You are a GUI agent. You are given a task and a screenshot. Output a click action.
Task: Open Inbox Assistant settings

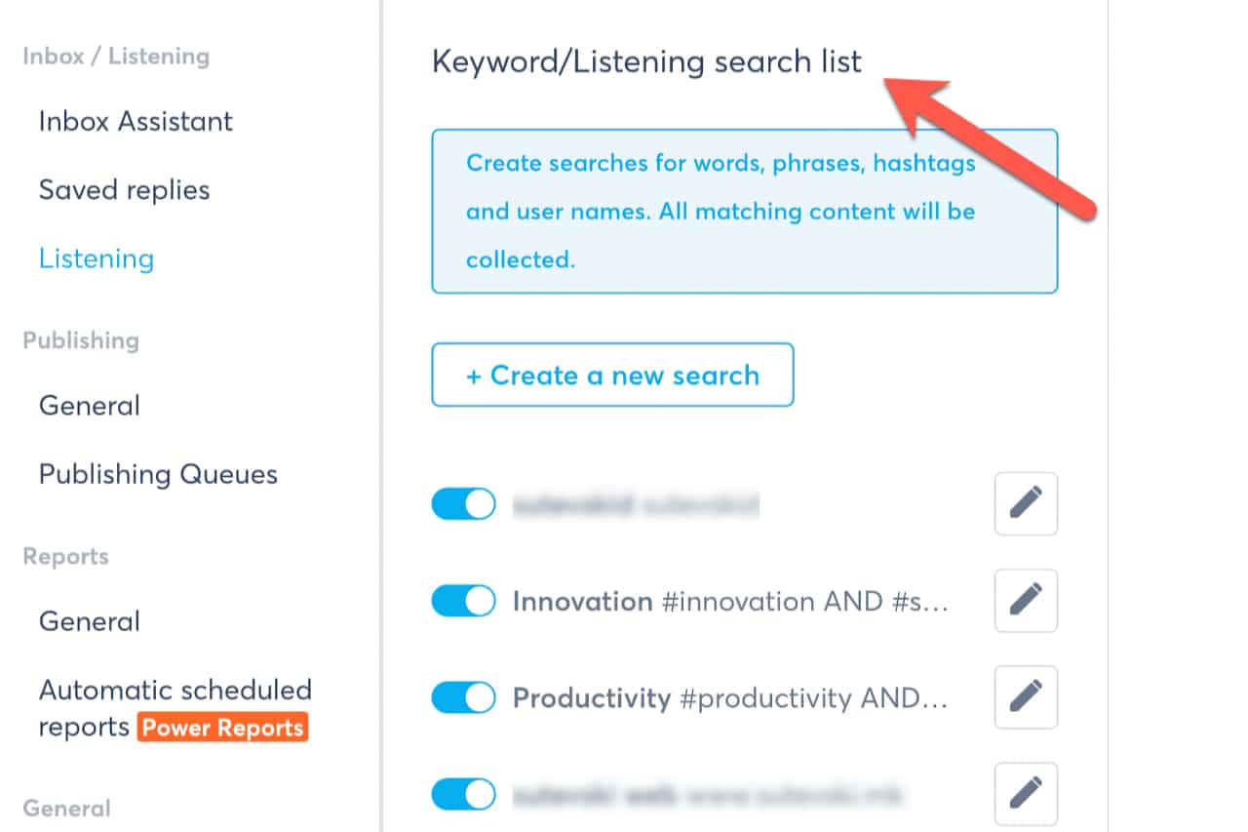click(x=136, y=121)
